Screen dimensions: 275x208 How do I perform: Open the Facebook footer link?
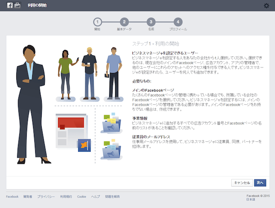12,196
